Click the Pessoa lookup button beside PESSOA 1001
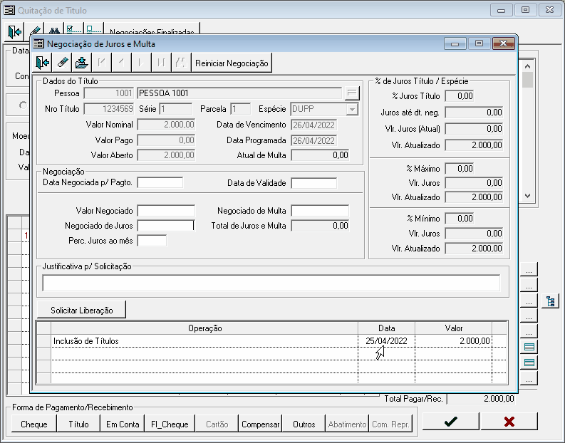This screenshot has width=565, height=443. coord(352,93)
